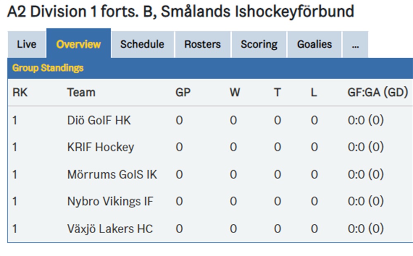Go to the Goalies tab
413x256 pixels.
point(314,45)
